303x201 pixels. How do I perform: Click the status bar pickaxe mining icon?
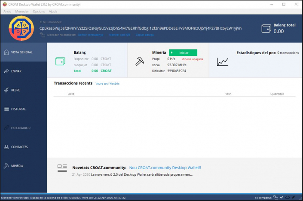[x=294, y=197]
